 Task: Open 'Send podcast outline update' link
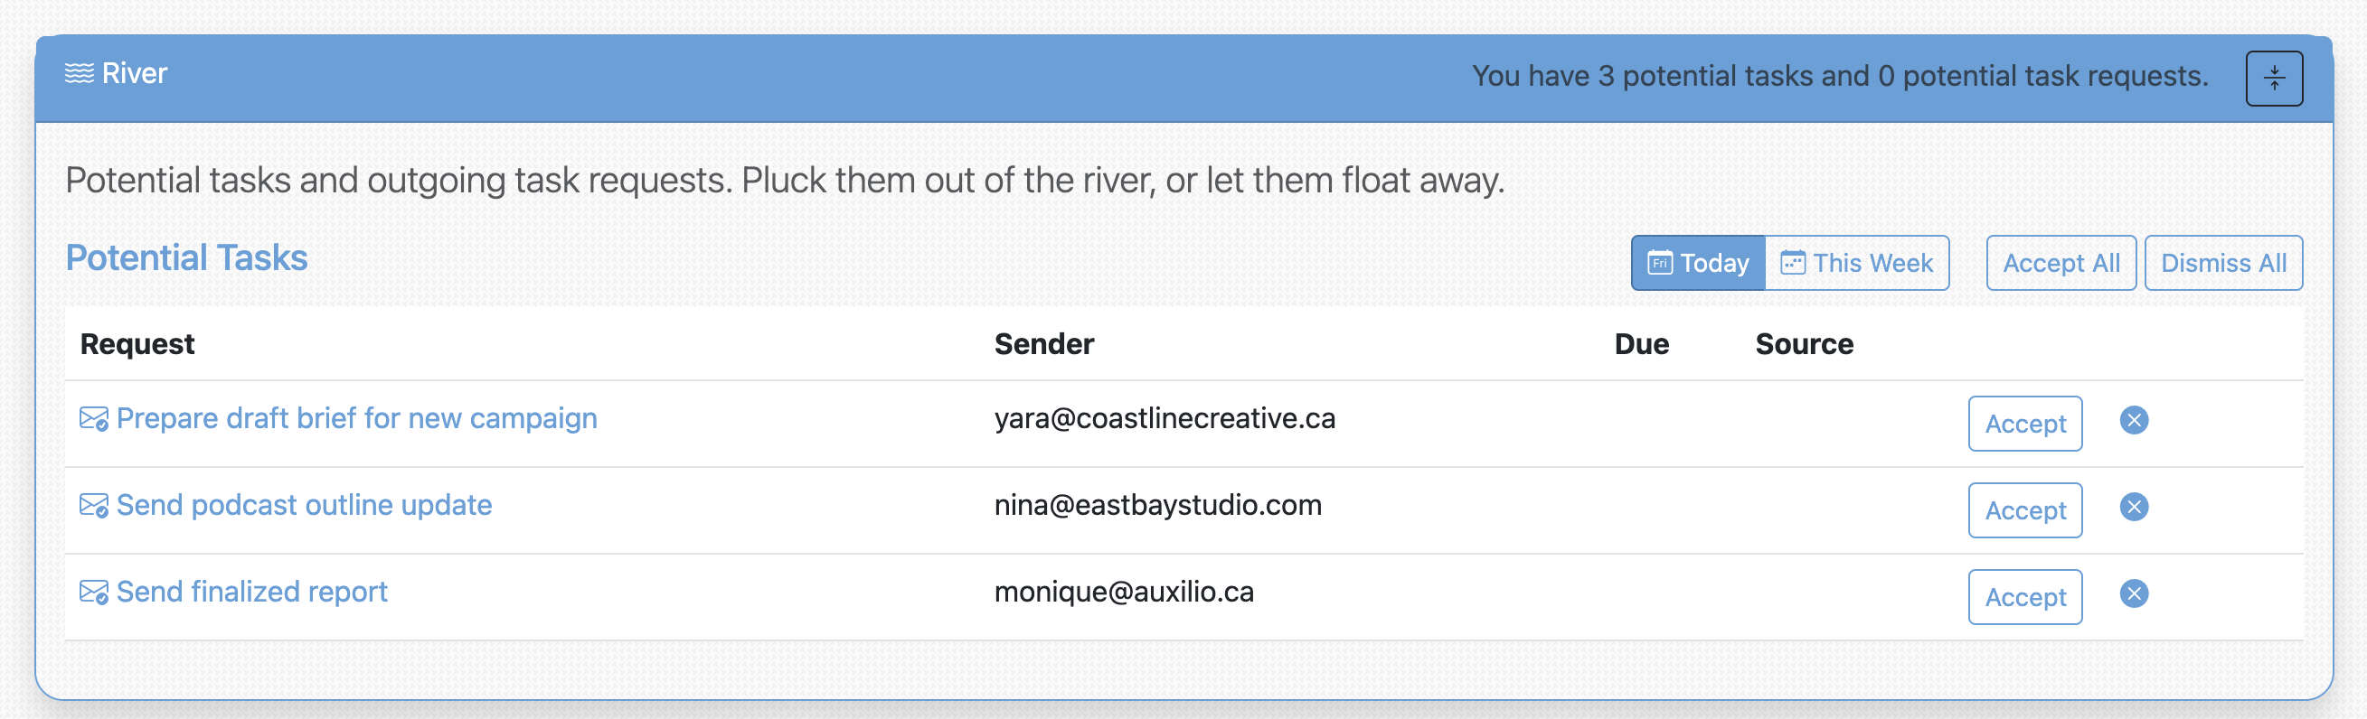(304, 505)
